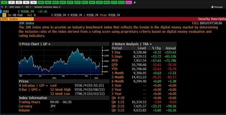Click the Trading Hours 09:00 - 06:30 value

click(61, 102)
